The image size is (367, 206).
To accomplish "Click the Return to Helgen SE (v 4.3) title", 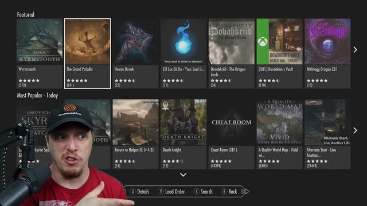I will click(134, 150).
